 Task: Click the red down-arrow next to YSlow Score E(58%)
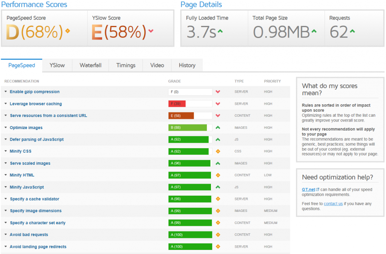151,31
